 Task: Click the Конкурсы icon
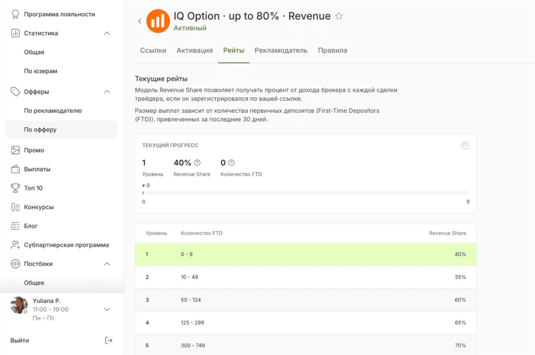click(x=15, y=207)
